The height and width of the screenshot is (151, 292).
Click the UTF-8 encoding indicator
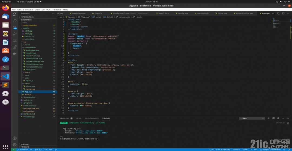pyautogui.click(x=245, y=149)
